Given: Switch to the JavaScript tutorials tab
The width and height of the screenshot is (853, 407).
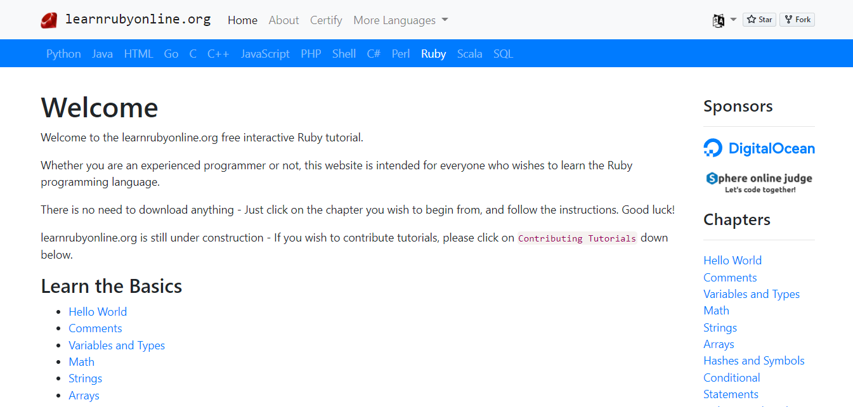Looking at the screenshot, I should tap(265, 53).
